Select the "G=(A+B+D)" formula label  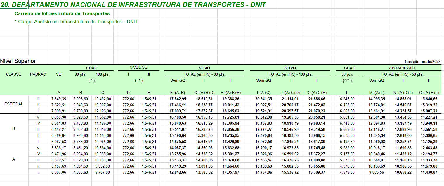[x=204, y=93]
